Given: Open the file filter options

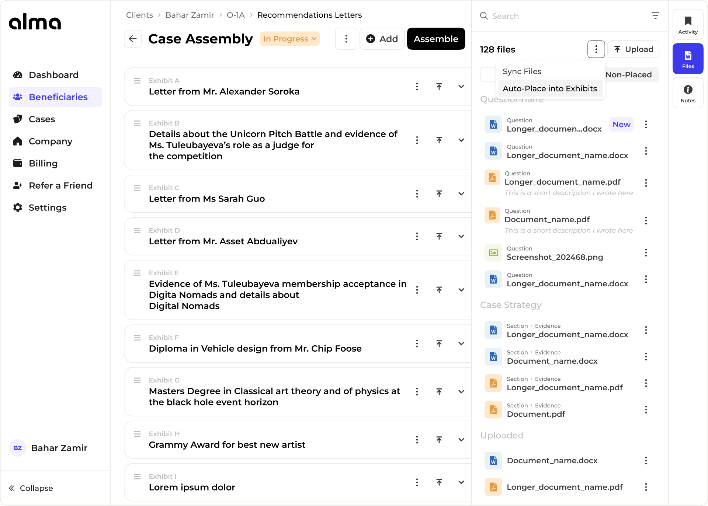Looking at the screenshot, I should point(655,16).
